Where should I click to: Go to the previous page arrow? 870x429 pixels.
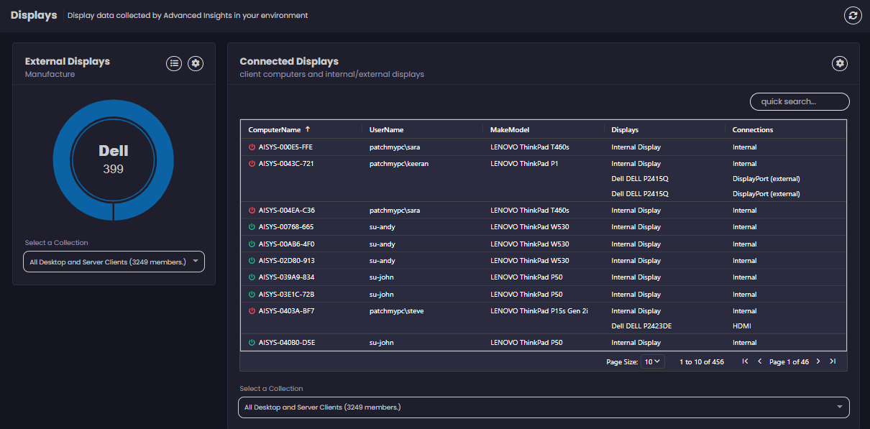[x=760, y=361]
